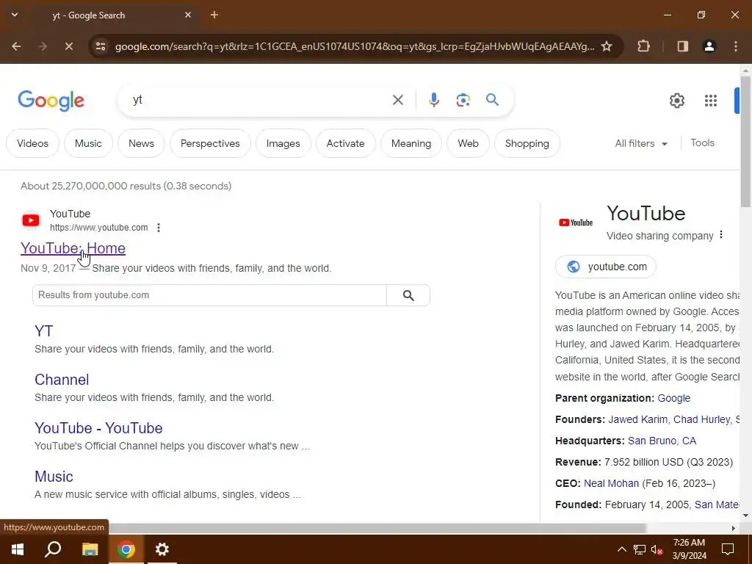Open the Chrome side panel
The height and width of the screenshot is (564, 752).
pyautogui.click(x=682, y=46)
